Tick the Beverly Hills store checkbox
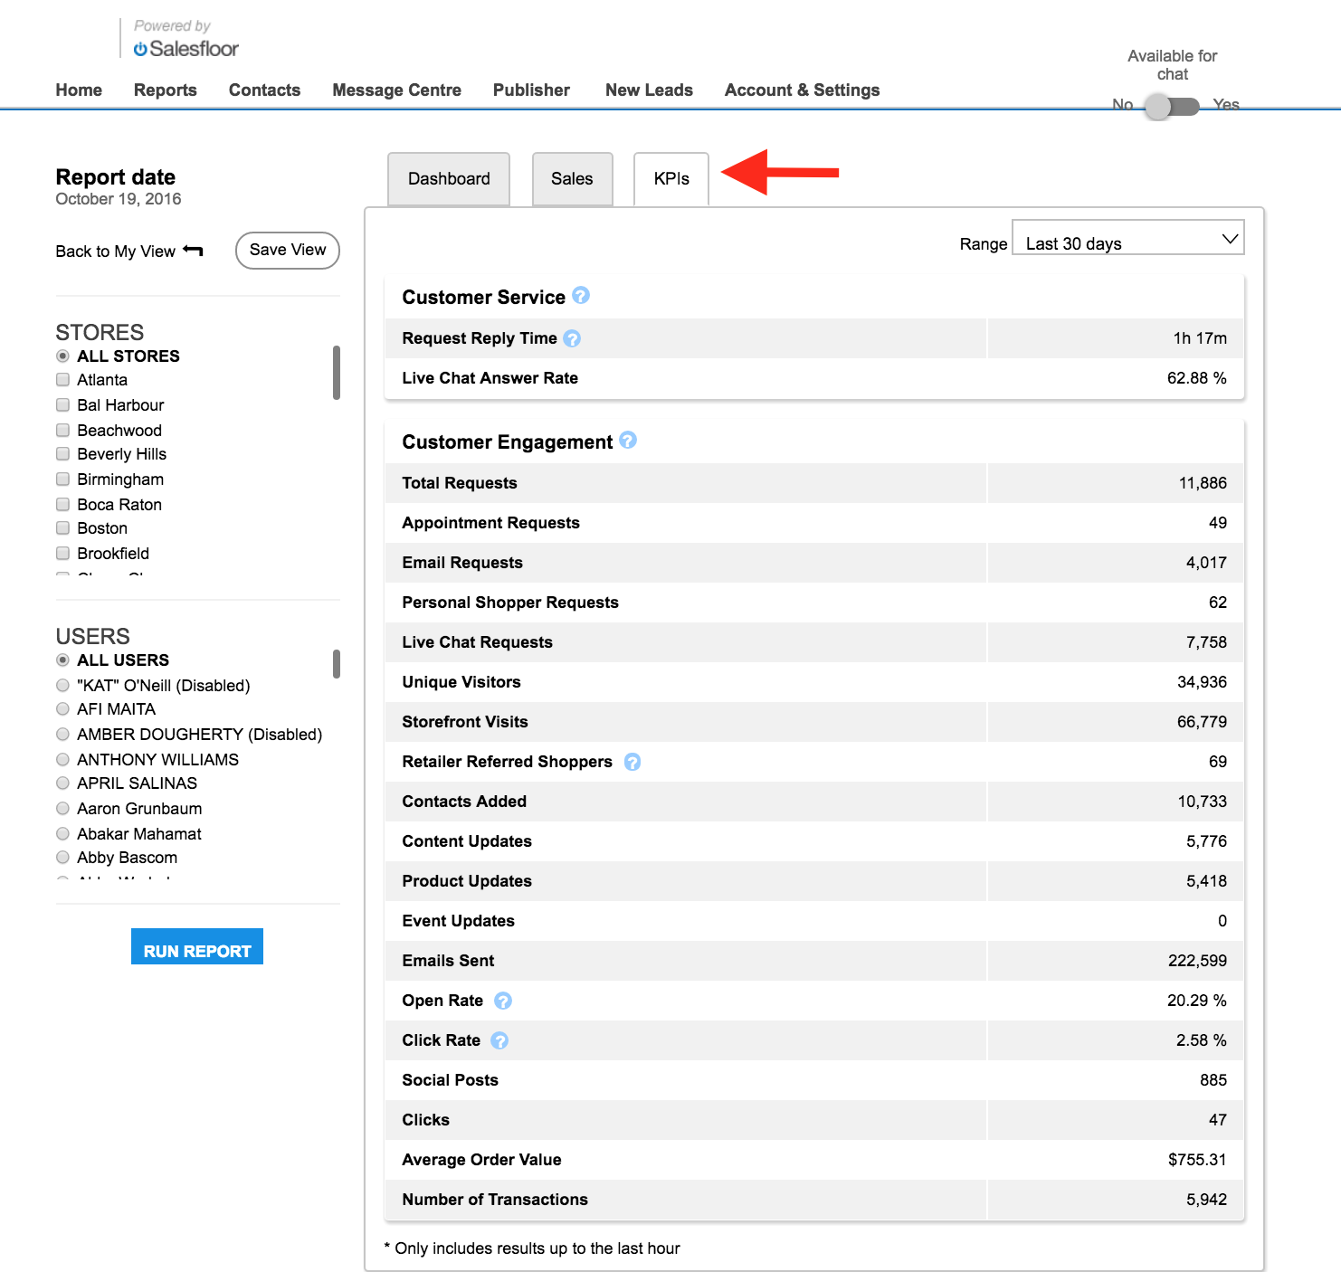 [62, 454]
